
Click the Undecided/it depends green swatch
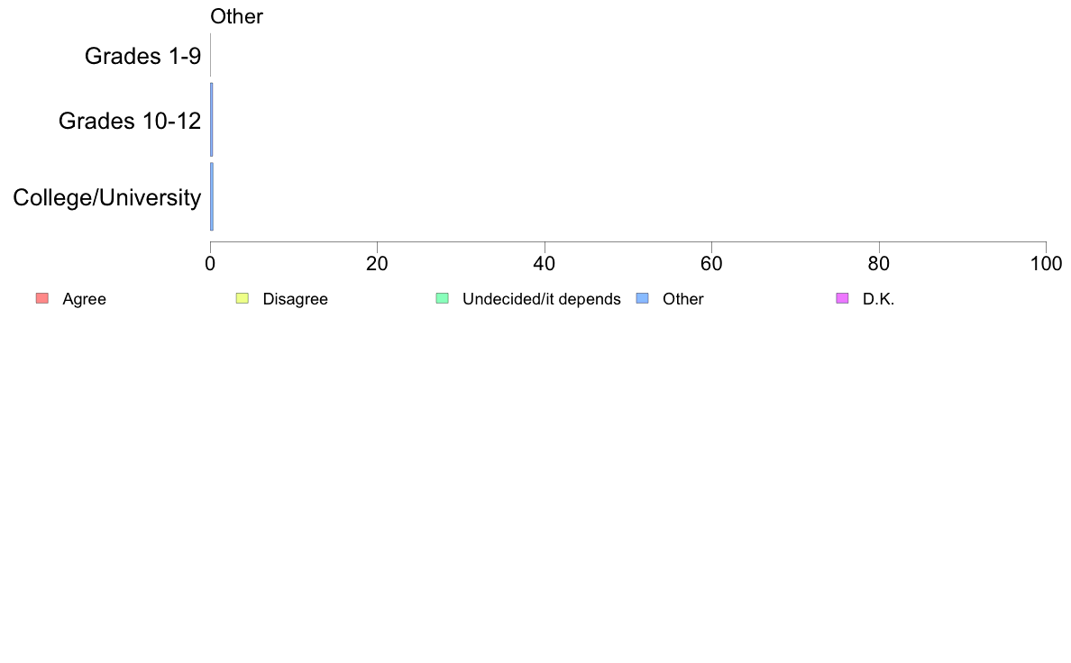[443, 298]
